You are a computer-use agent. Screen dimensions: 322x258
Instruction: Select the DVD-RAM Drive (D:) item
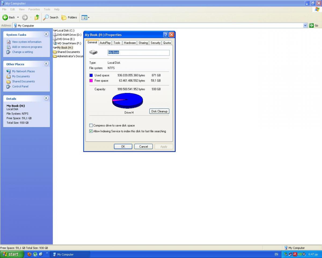click(67, 35)
